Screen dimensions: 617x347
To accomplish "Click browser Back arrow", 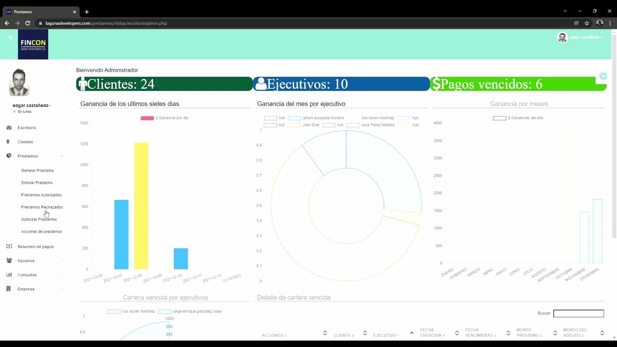I will pos(7,23).
